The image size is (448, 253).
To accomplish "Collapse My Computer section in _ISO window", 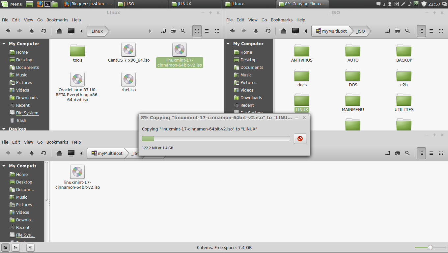I will point(228,44).
